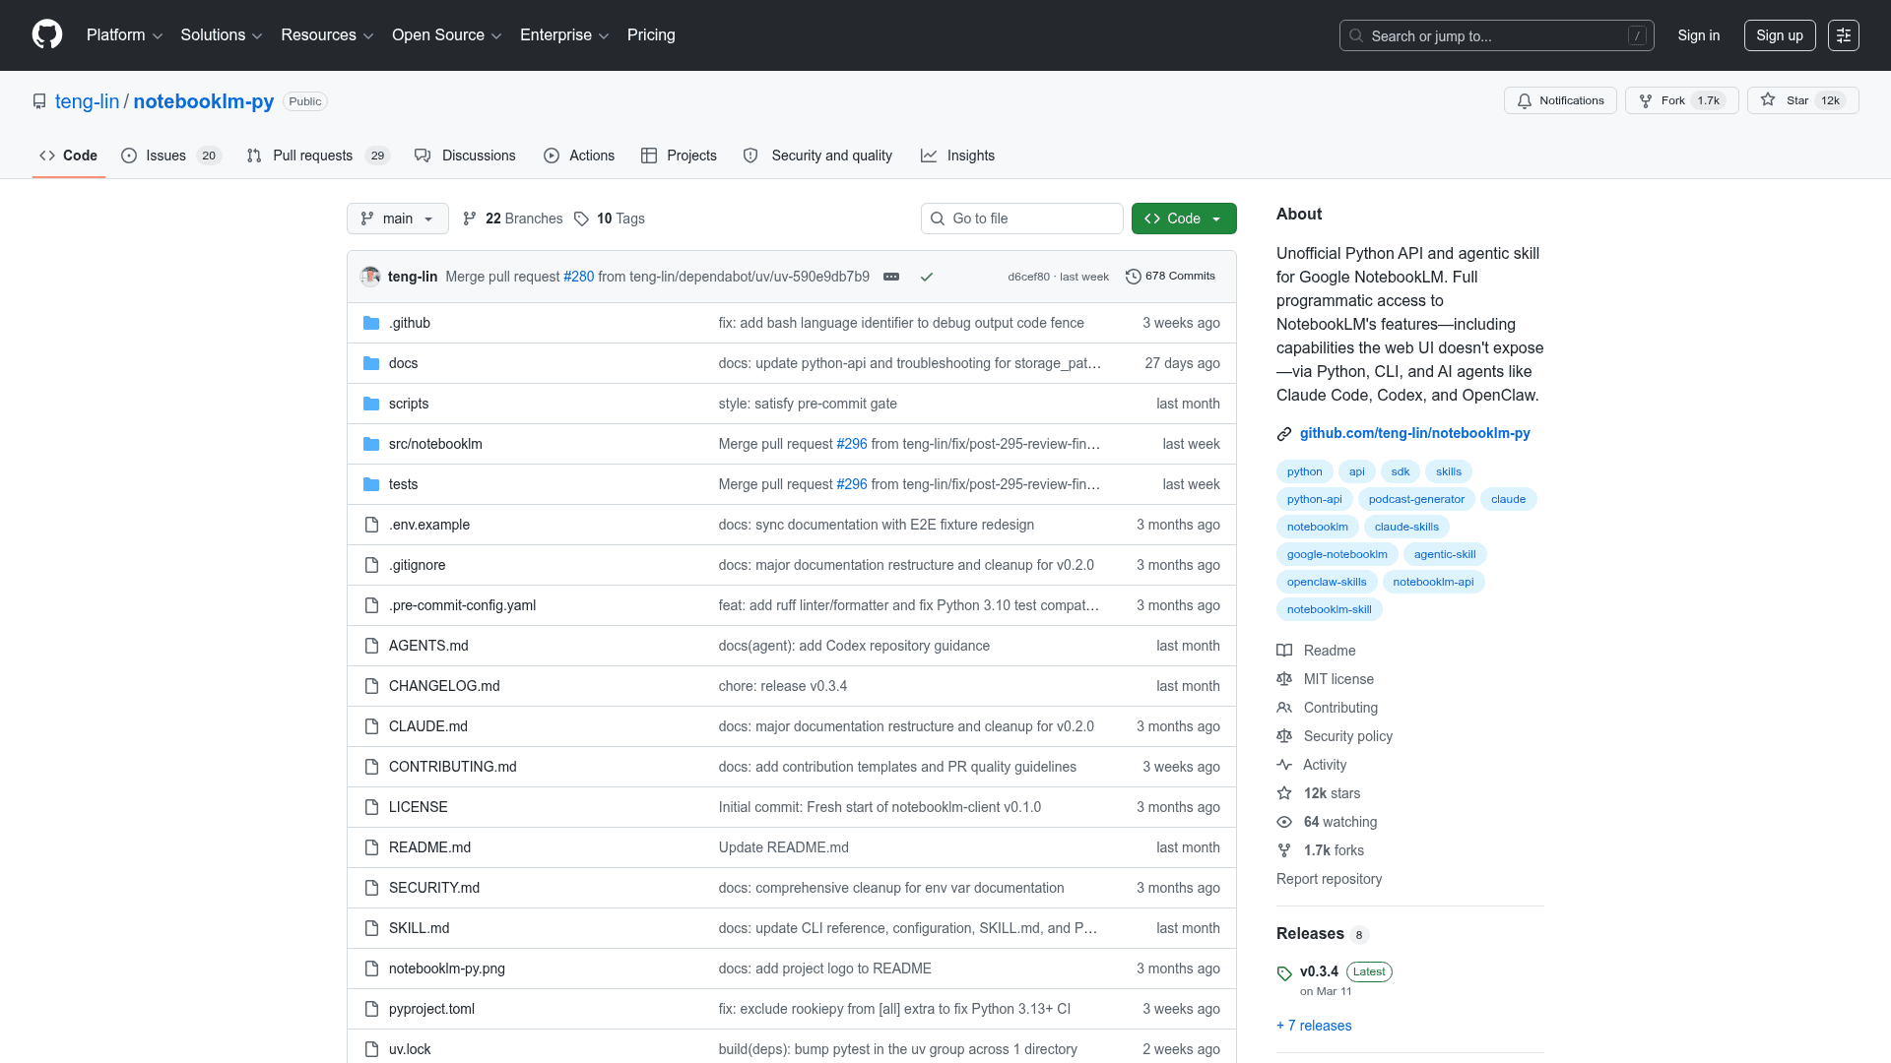The image size is (1891, 1063).
Task: Open the Open Source menu
Action: [x=446, y=35]
